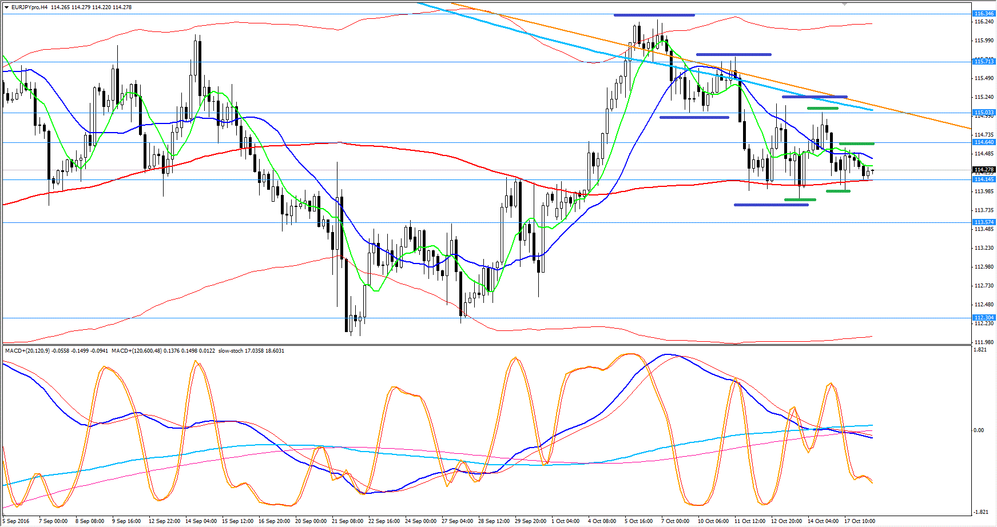Image resolution: width=997 pixels, height=527 pixels.
Task: Click the 17 Oct 10:00 time axis label
Action: [860, 521]
